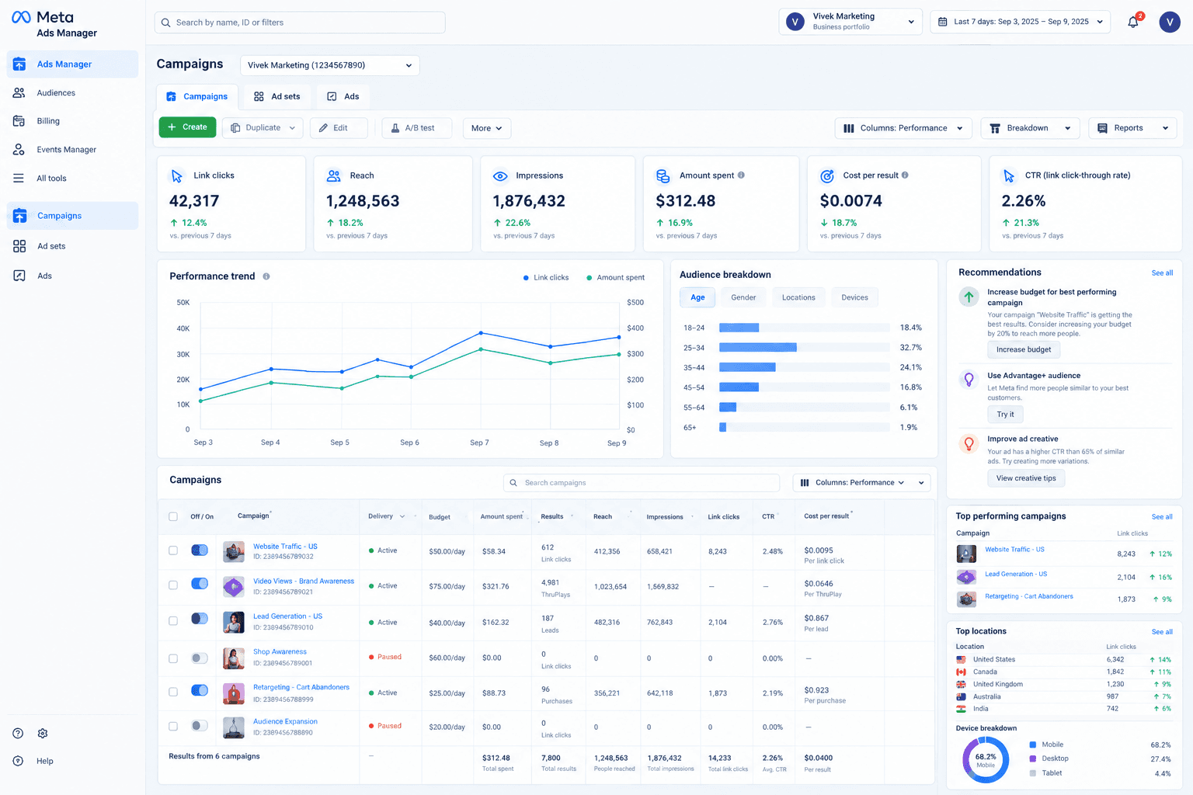Click the user avatar V in top right

tap(1170, 22)
